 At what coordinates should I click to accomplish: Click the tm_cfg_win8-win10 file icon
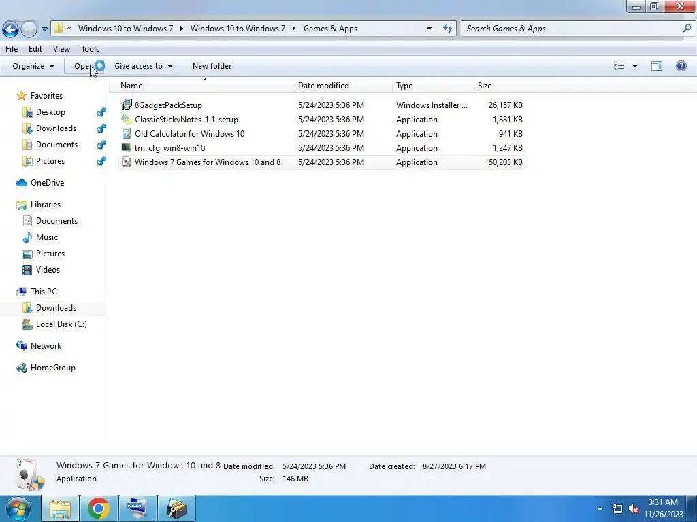pyautogui.click(x=127, y=147)
